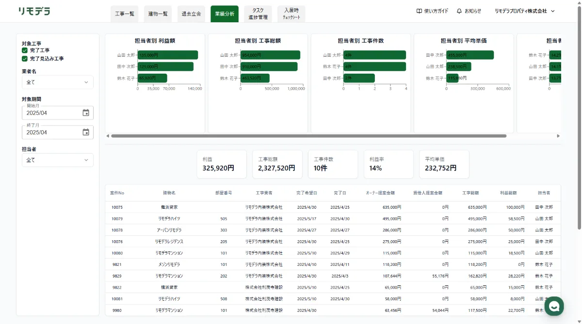The width and height of the screenshot is (582, 324).
Task: Click the 利益額 column header
Action: click(x=508, y=193)
